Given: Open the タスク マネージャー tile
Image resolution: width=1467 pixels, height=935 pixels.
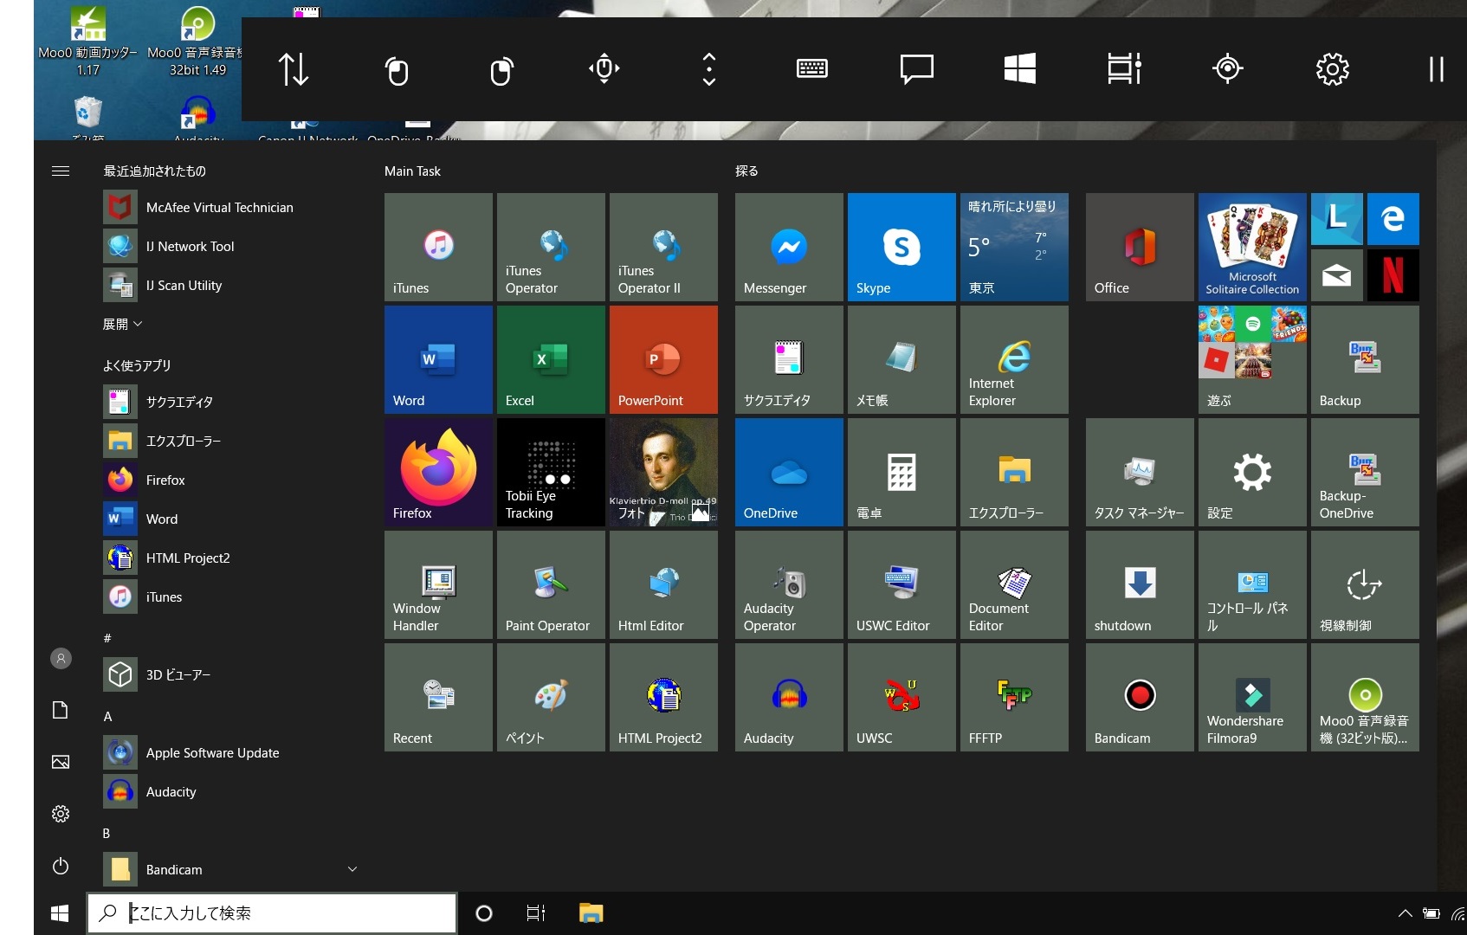Looking at the screenshot, I should (x=1140, y=472).
